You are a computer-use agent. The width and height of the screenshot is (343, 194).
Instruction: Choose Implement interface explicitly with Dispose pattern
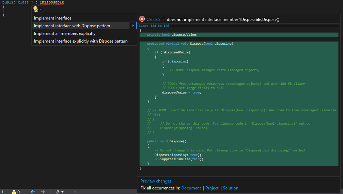point(80,41)
